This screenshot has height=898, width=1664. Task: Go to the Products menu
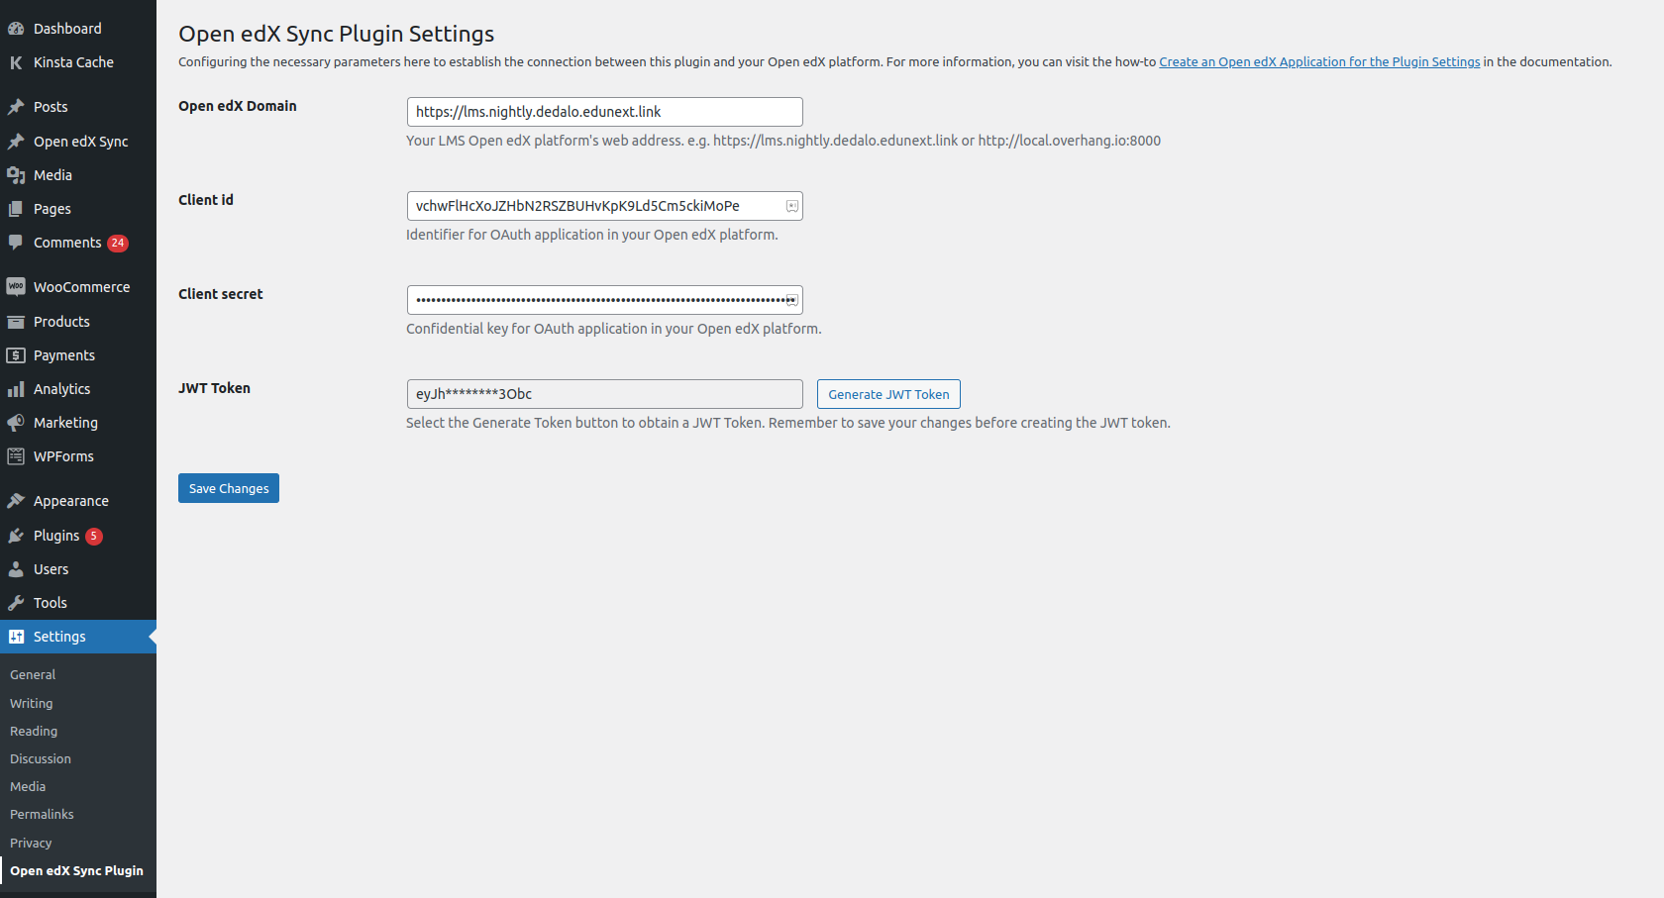coord(78,322)
